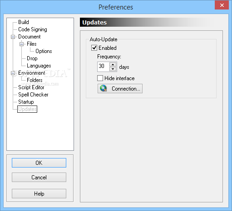Select Code Signing in the tree
232x211 pixels.
click(x=33, y=29)
